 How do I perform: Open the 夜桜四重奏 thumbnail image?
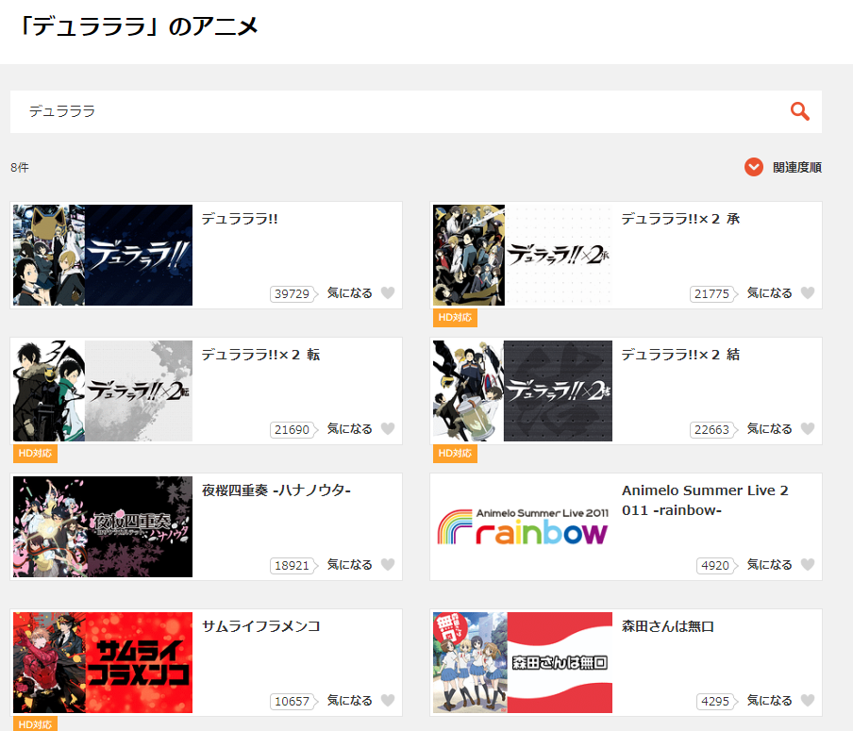click(x=103, y=527)
